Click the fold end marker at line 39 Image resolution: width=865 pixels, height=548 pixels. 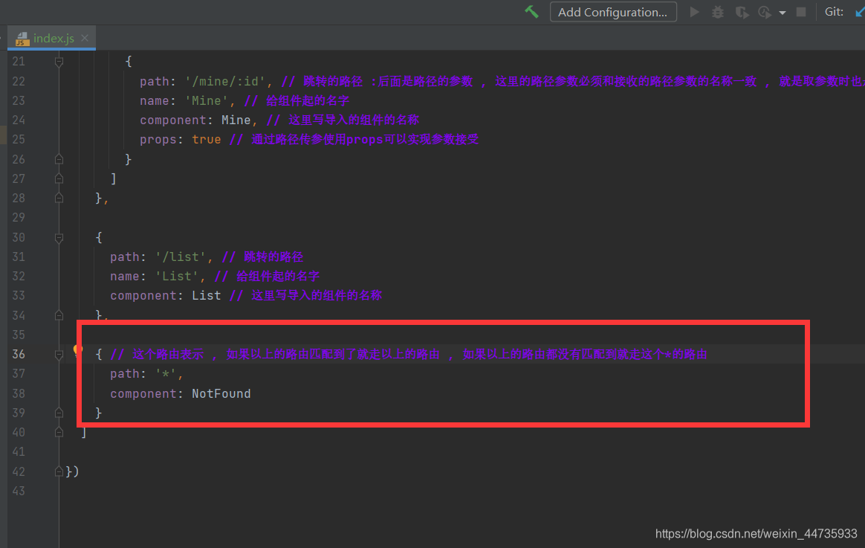[x=59, y=413]
